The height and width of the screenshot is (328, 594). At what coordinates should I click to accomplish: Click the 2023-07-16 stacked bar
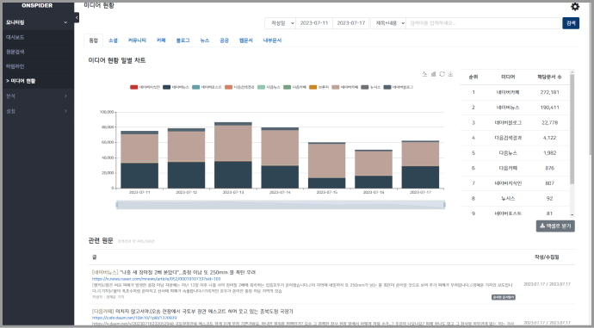pyautogui.click(x=374, y=169)
